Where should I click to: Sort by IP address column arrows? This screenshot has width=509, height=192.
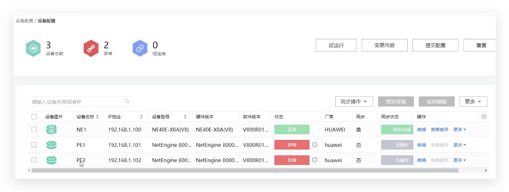(x=141, y=117)
